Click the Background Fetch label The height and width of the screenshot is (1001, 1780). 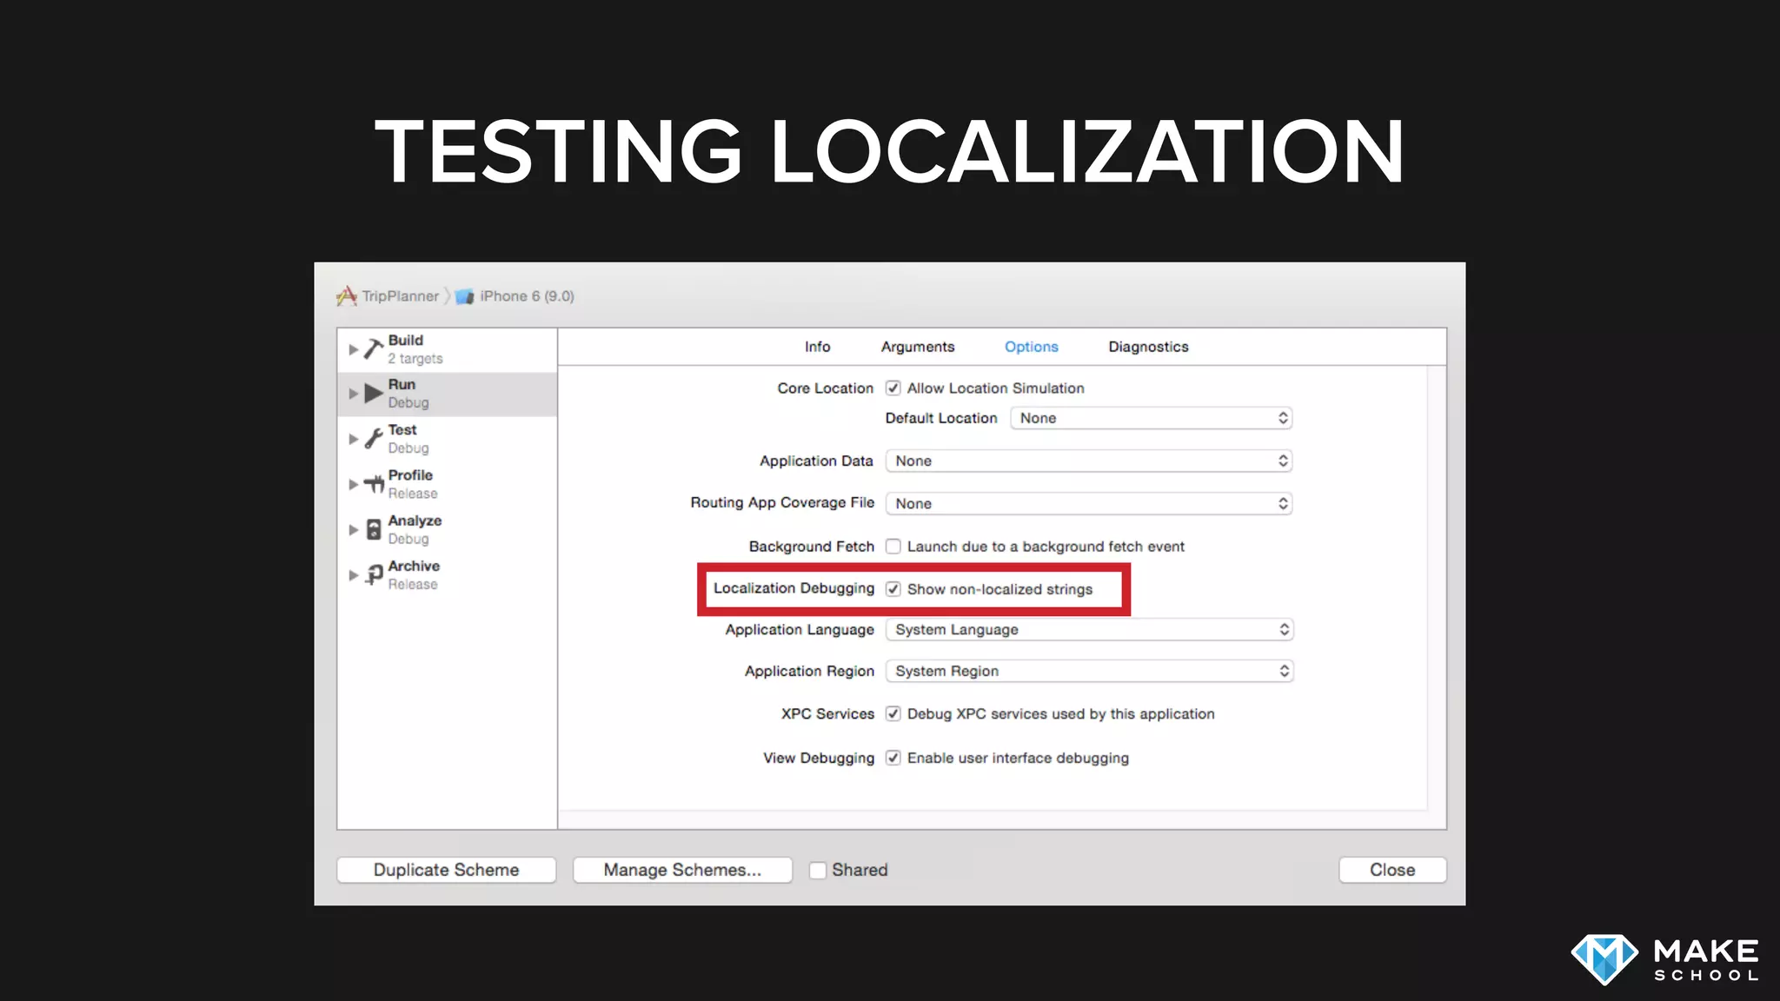812,547
